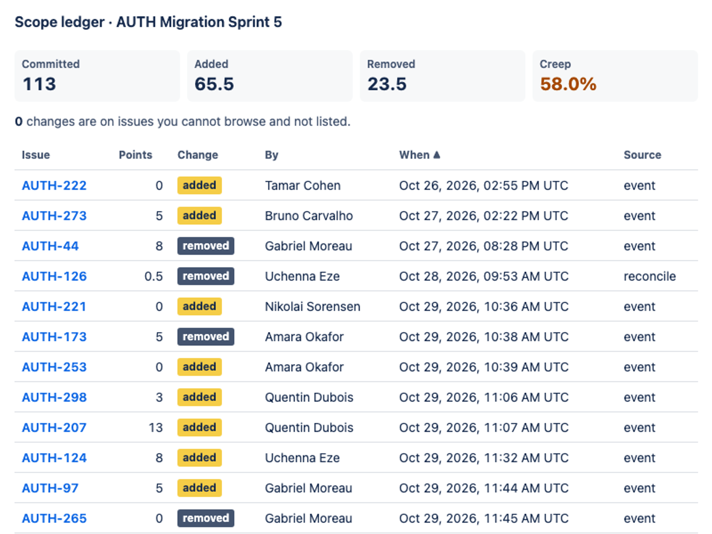Click Uchenna Eze in the AUTH-126 row
Image resolution: width=712 pixels, height=534 pixels.
tap(303, 276)
